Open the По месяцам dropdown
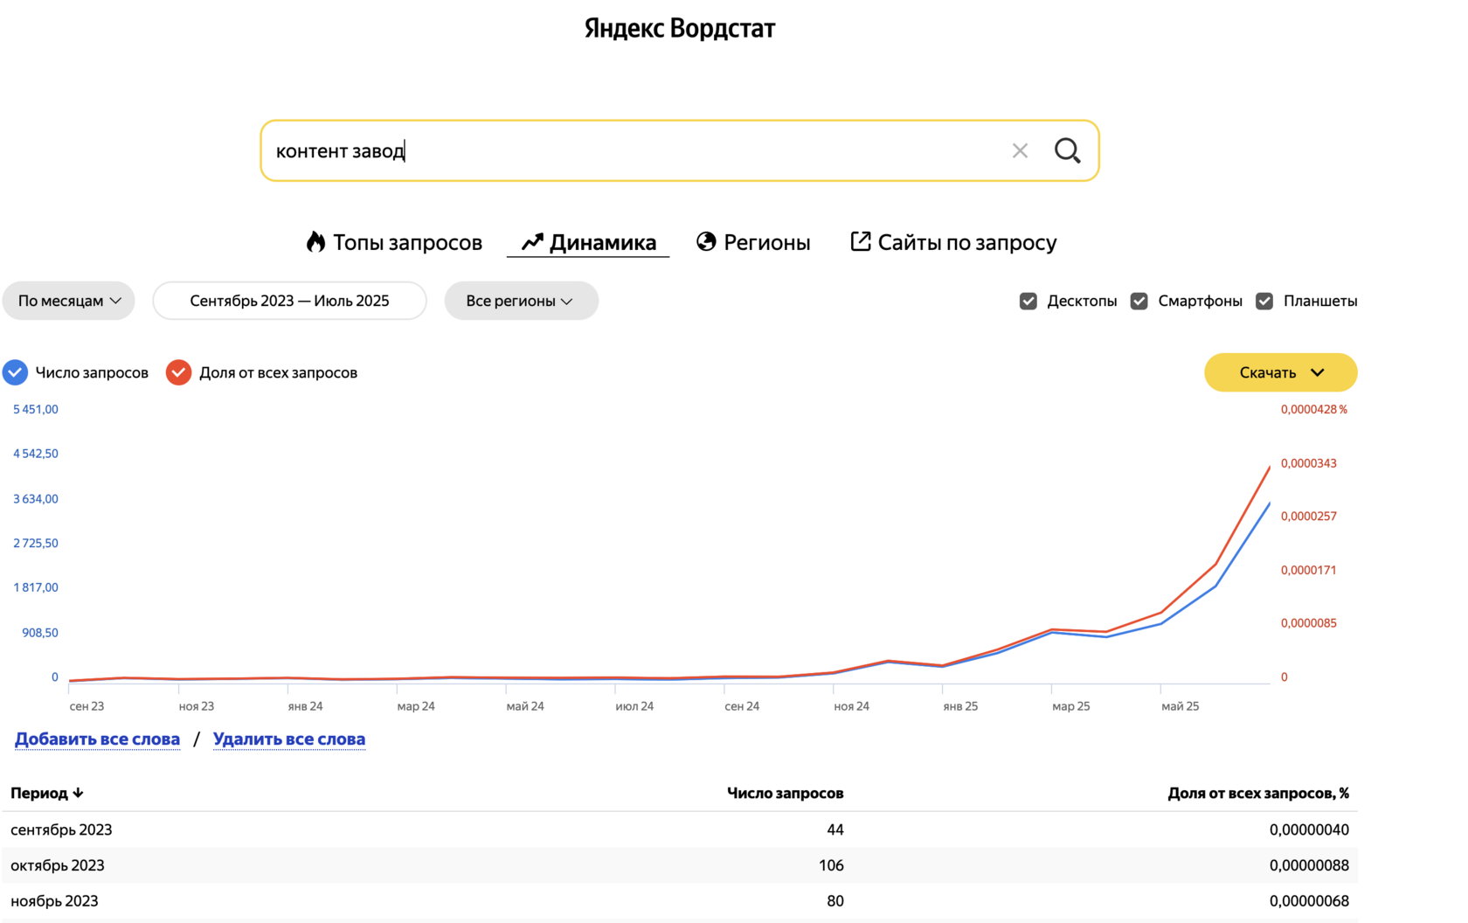Viewport: 1468px width, 923px height. click(69, 301)
